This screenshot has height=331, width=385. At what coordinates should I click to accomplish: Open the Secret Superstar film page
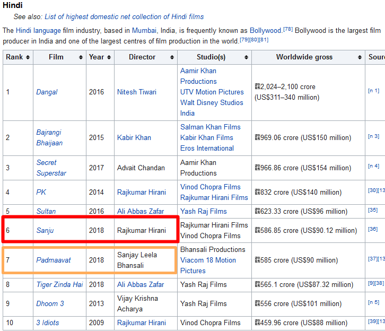coord(51,168)
